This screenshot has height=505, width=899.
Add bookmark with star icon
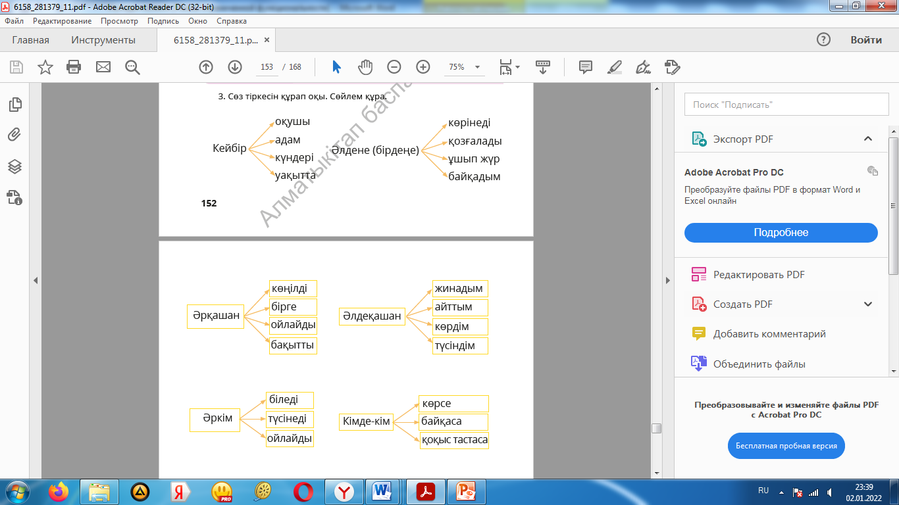[45, 67]
